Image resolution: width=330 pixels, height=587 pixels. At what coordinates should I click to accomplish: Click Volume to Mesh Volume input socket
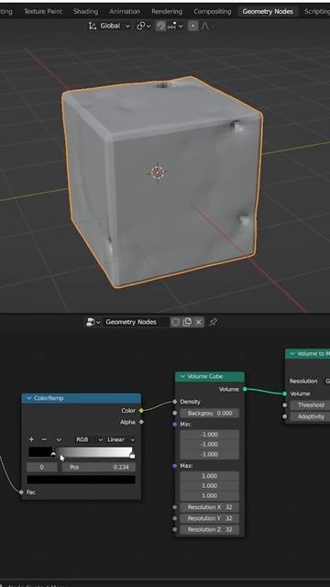pos(285,393)
